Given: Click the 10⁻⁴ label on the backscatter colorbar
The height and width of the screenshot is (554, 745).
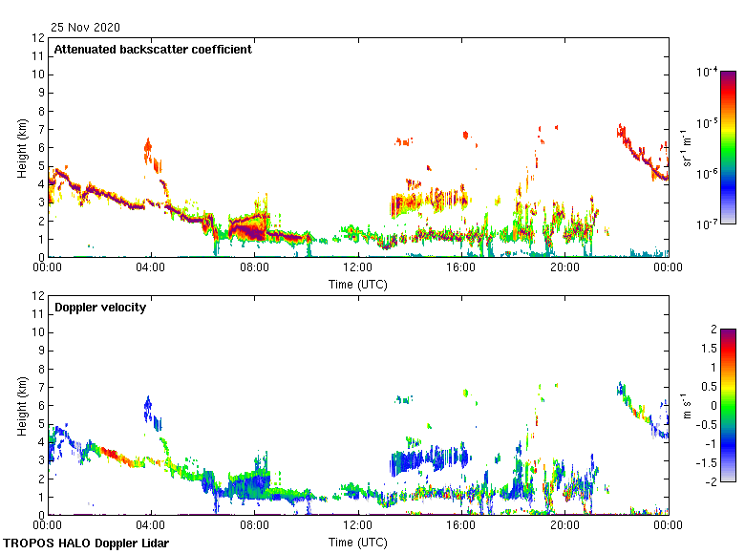Looking at the screenshot, I should (707, 73).
